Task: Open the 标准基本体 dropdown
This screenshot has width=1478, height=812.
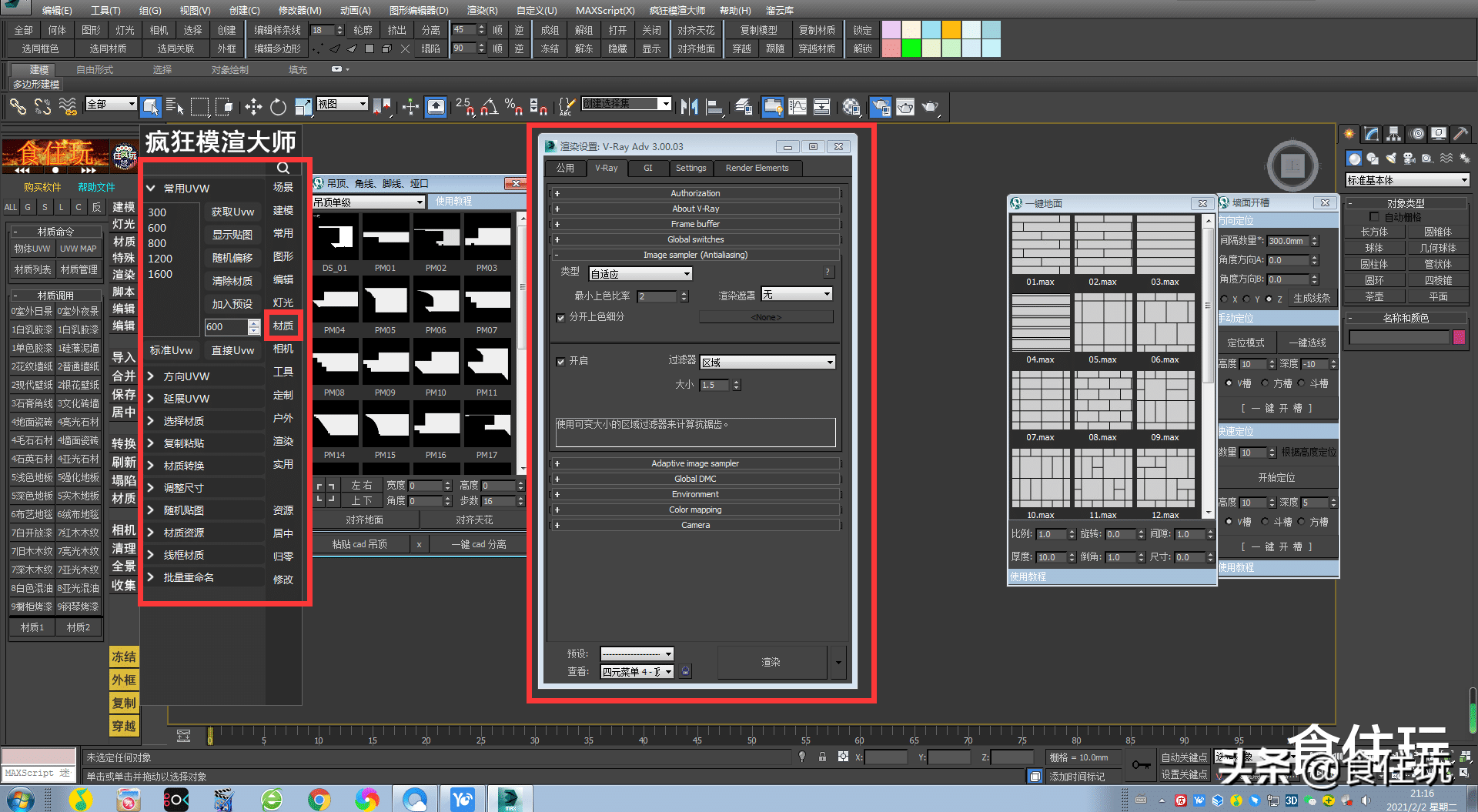Action: (1407, 180)
